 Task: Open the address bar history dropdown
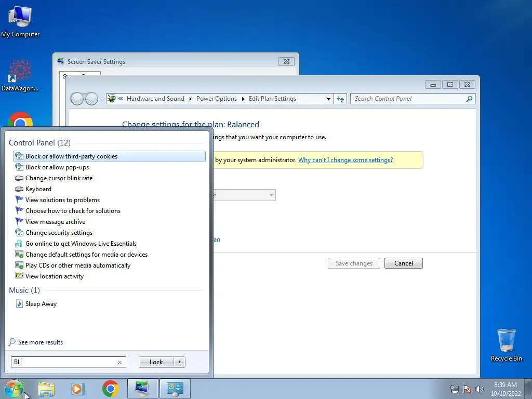click(x=328, y=99)
